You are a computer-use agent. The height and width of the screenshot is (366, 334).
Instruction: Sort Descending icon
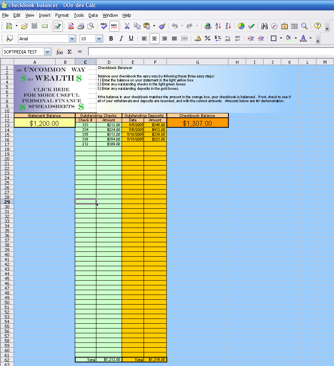point(228,26)
